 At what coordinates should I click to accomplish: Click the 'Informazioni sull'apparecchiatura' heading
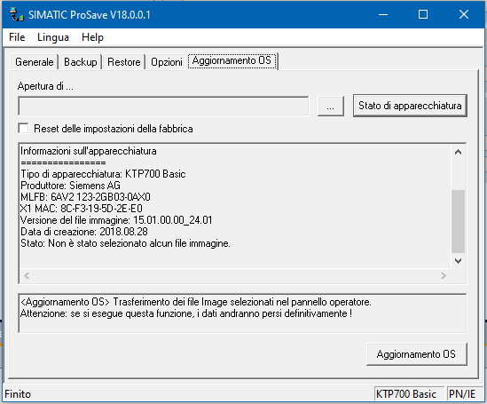point(89,151)
